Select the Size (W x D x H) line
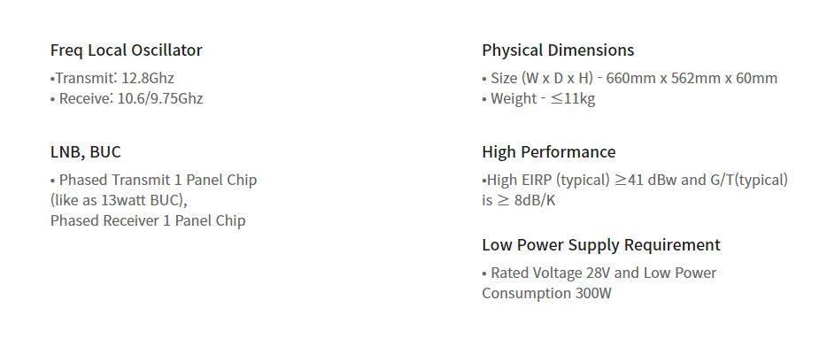The image size is (835, 339). 630,78
